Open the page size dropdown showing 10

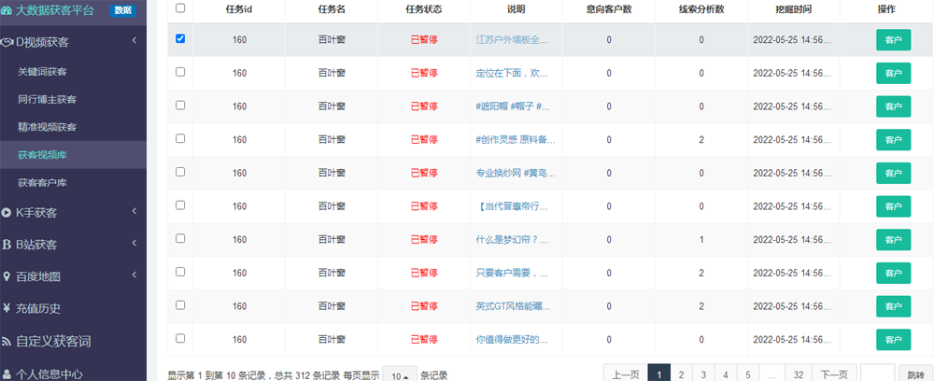tap(399, 375)
